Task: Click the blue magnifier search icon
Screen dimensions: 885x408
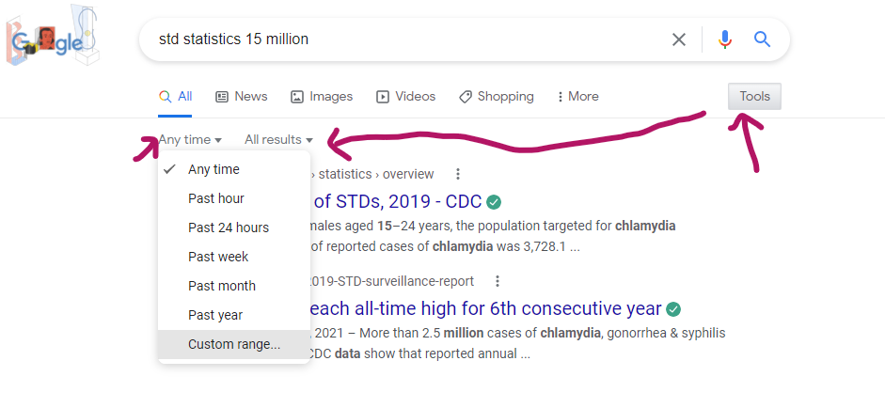Action: tap(762, 39)
